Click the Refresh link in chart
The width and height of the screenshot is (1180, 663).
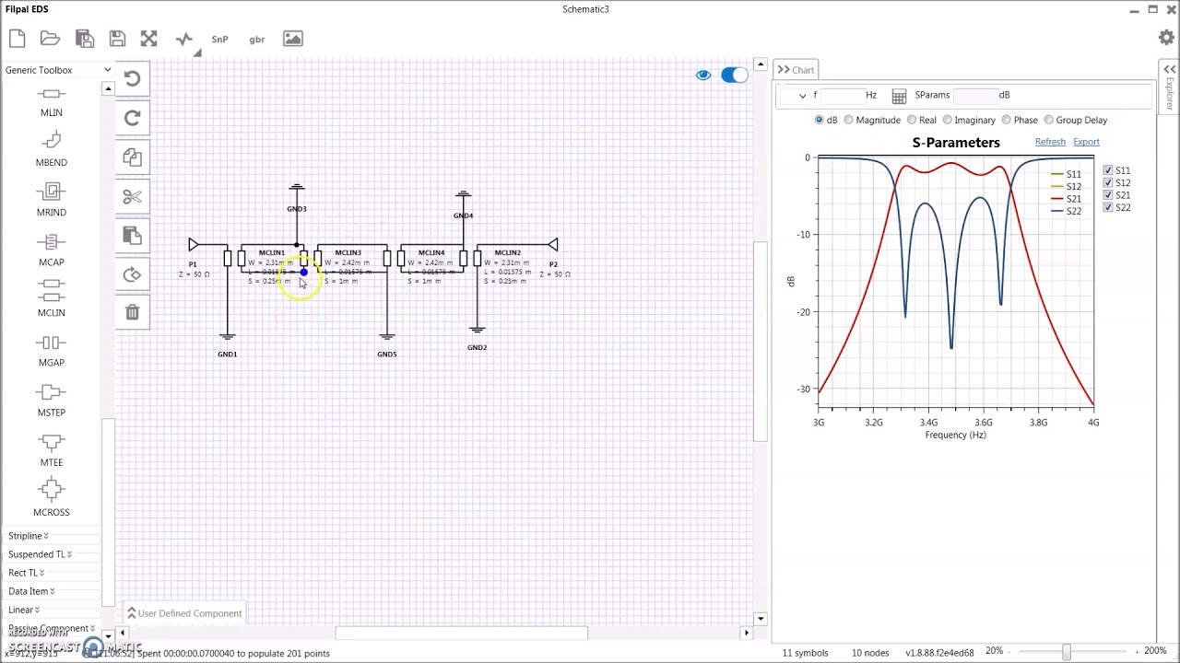coord(1050,142)
